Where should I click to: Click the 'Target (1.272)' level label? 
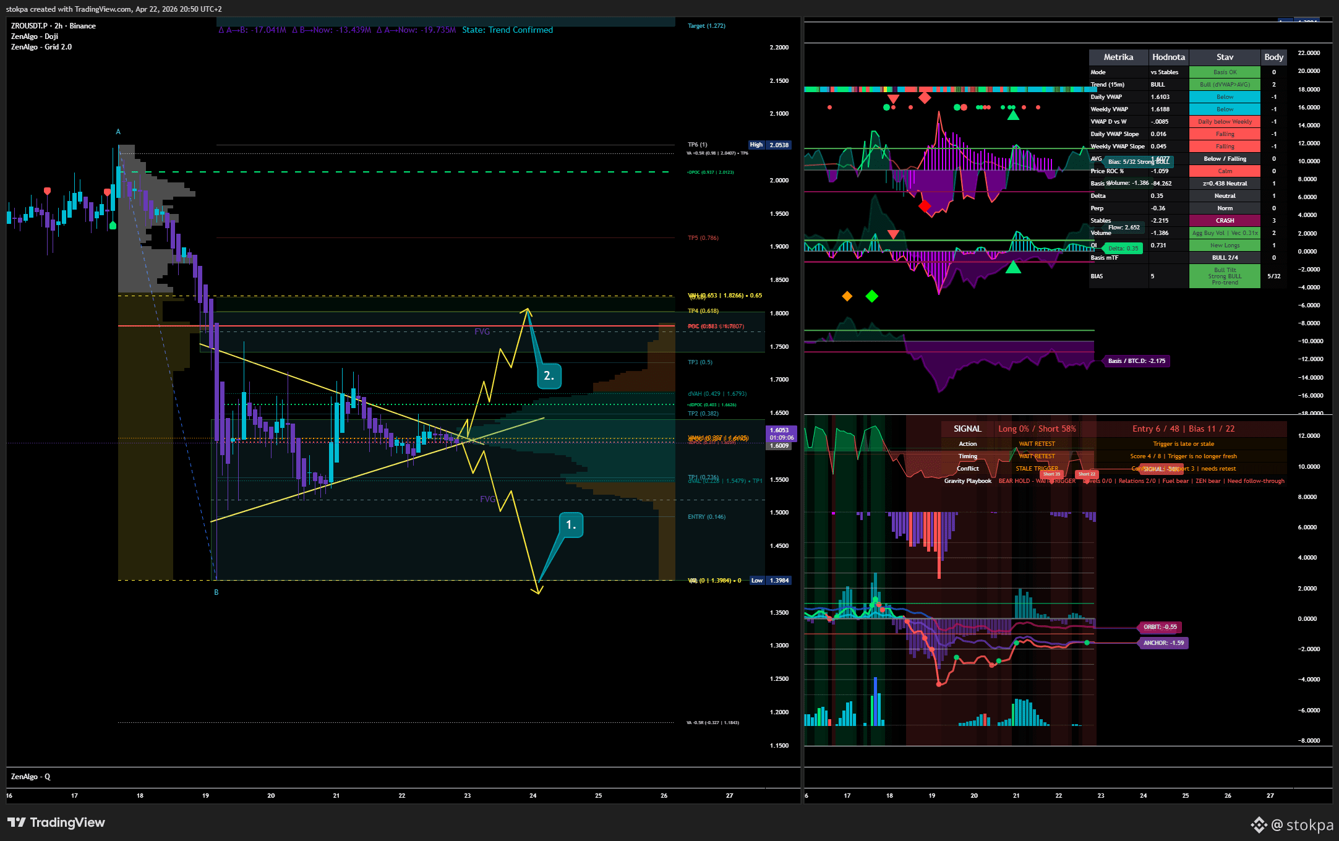[x=706, y=26]
